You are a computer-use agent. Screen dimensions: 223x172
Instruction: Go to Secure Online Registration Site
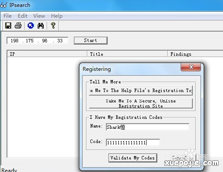pyautogui.click(x=141, y=103)
